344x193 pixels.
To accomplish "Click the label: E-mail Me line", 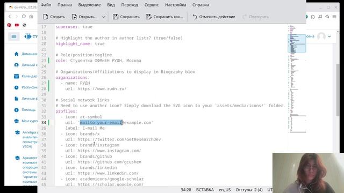I will tap(85, 128).
